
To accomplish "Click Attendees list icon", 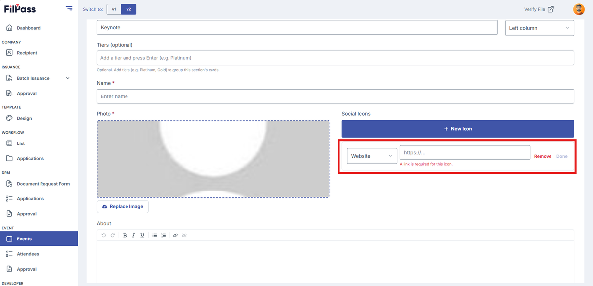I will [x=9, y=254].
